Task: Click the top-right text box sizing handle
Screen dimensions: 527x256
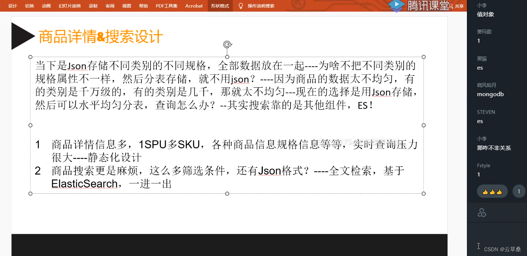Action: tap(424, 57)
